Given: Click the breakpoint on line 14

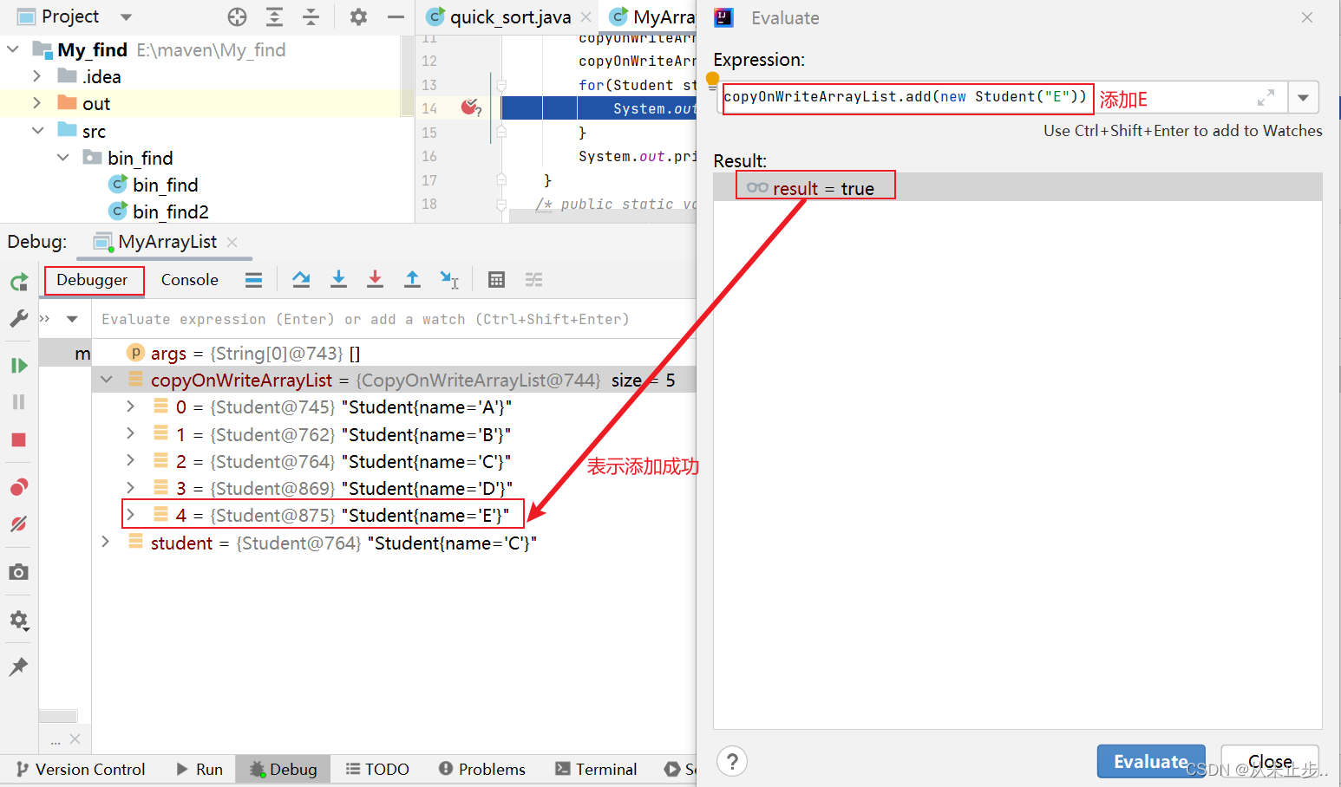Looking at the screenshot, I should click(470, 108).
